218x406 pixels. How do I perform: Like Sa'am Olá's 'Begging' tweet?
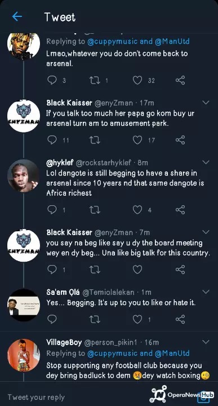point(137,319)
